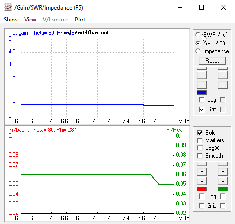Click the red Fr/back 'v' button

click(202, 181)
